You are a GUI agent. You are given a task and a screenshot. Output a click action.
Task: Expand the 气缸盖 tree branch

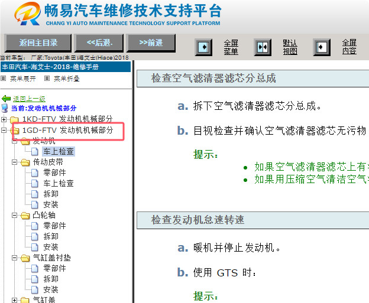coord(15,300)
